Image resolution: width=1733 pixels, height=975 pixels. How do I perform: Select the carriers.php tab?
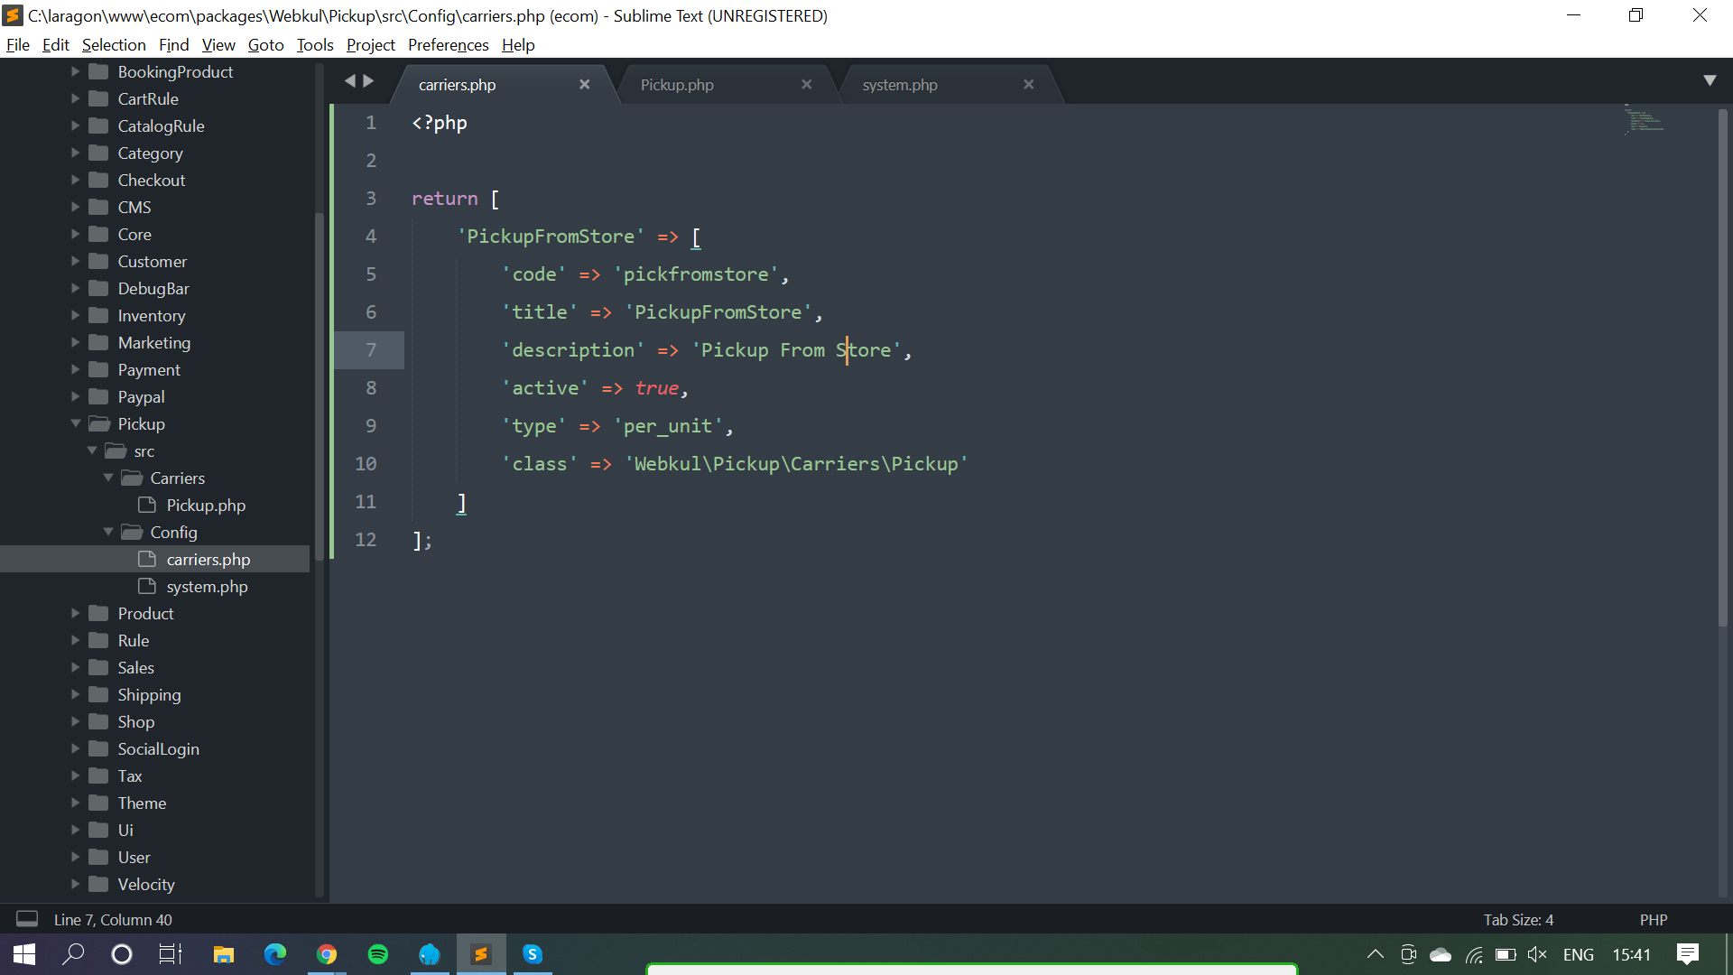(x=457, y=84)
